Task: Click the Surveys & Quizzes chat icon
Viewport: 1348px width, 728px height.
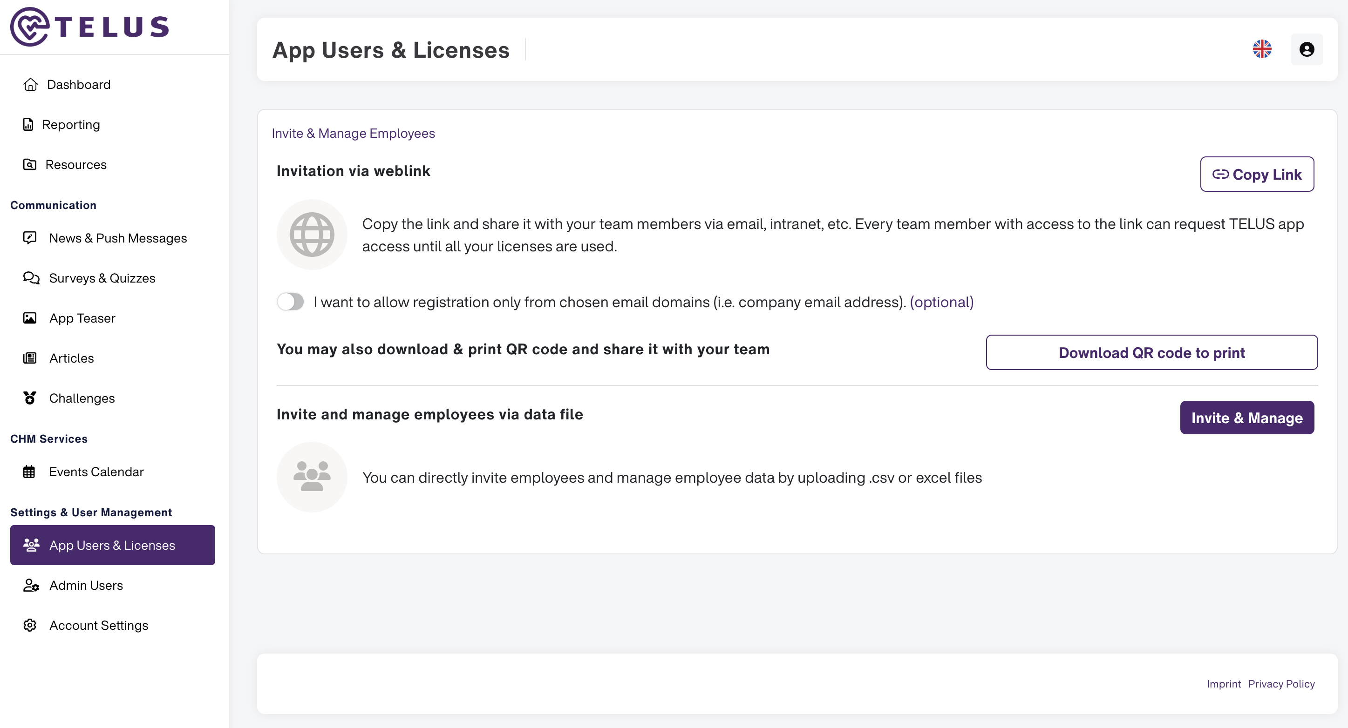Action: pos(31,278)
